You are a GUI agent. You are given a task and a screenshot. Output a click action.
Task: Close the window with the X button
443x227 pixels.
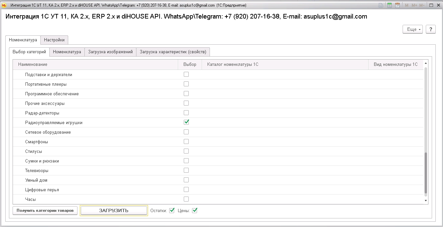[438, 5]
